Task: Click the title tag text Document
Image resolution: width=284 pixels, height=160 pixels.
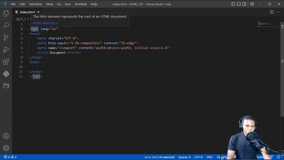Action: 57,52
